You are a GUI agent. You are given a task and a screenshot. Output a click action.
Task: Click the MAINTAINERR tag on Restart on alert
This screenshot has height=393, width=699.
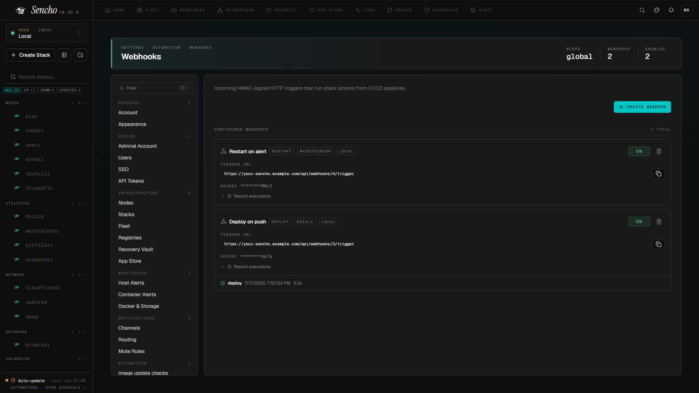click(x=315, y=151)
